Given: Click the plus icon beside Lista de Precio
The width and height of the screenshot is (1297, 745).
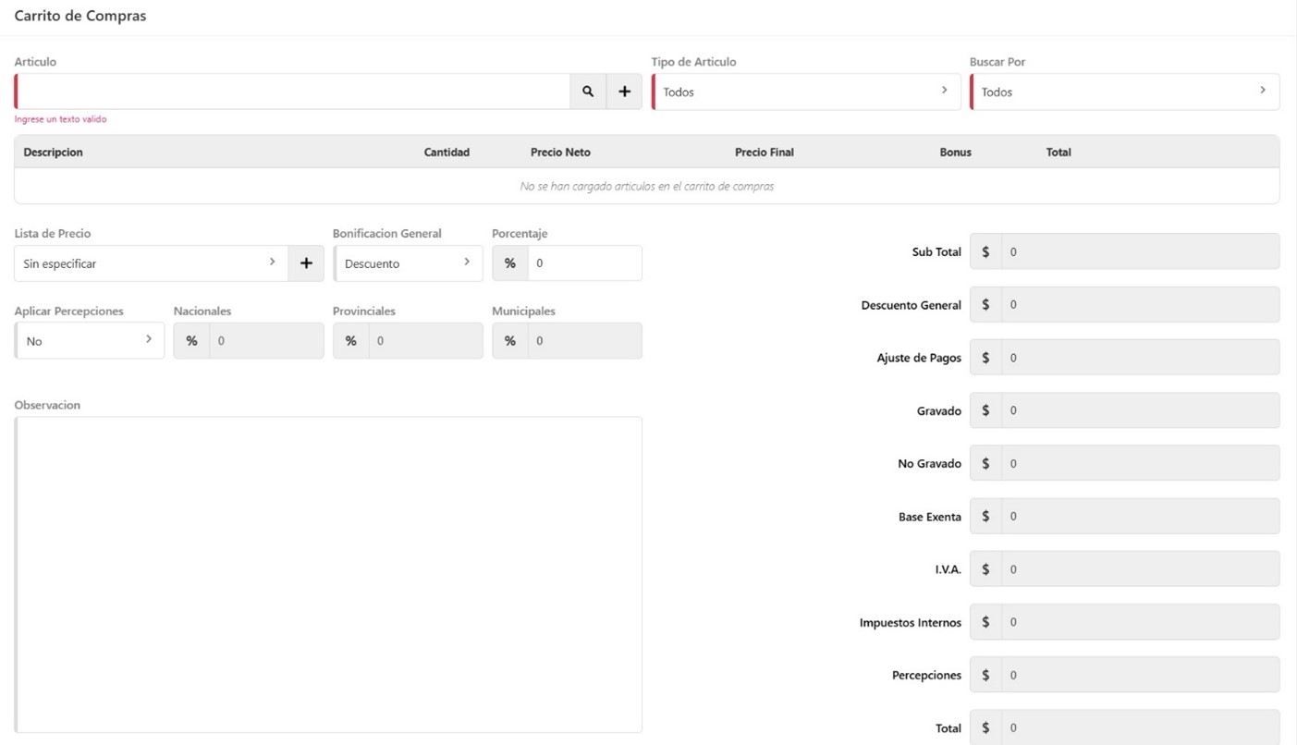Looking at the screenshot, I should [306, 263].
